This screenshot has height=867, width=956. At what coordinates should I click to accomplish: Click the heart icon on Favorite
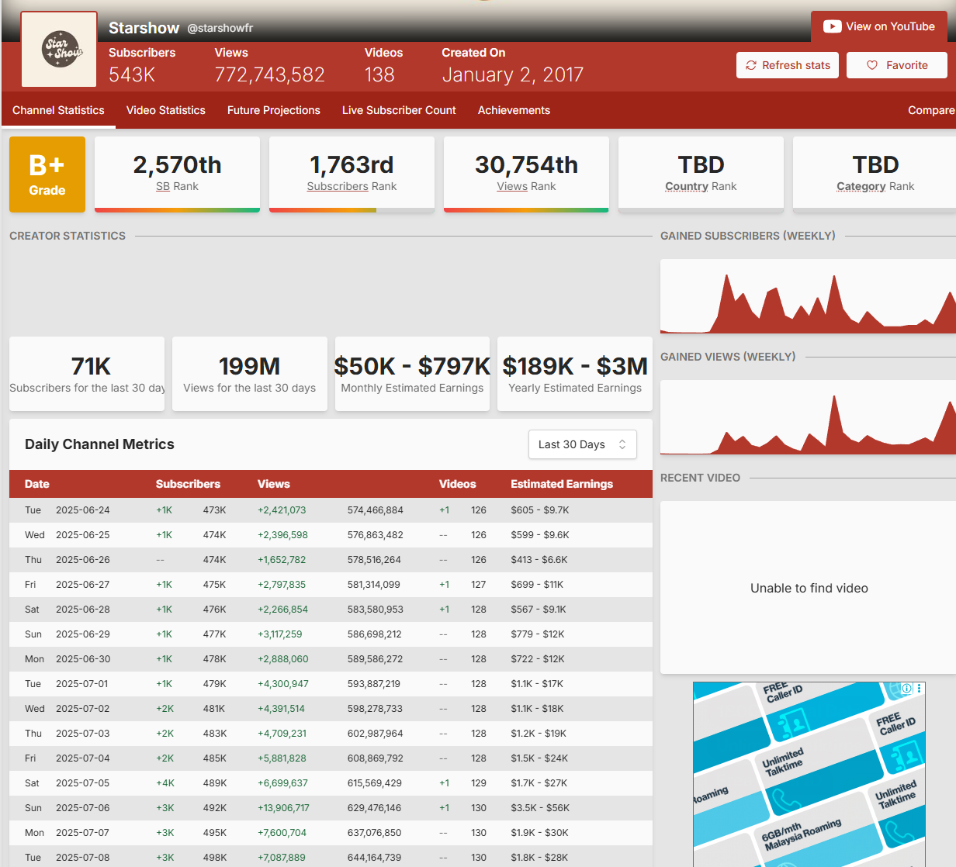pos(872,65)
